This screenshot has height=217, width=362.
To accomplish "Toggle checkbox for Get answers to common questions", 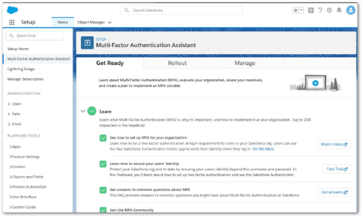I will 103,190.
